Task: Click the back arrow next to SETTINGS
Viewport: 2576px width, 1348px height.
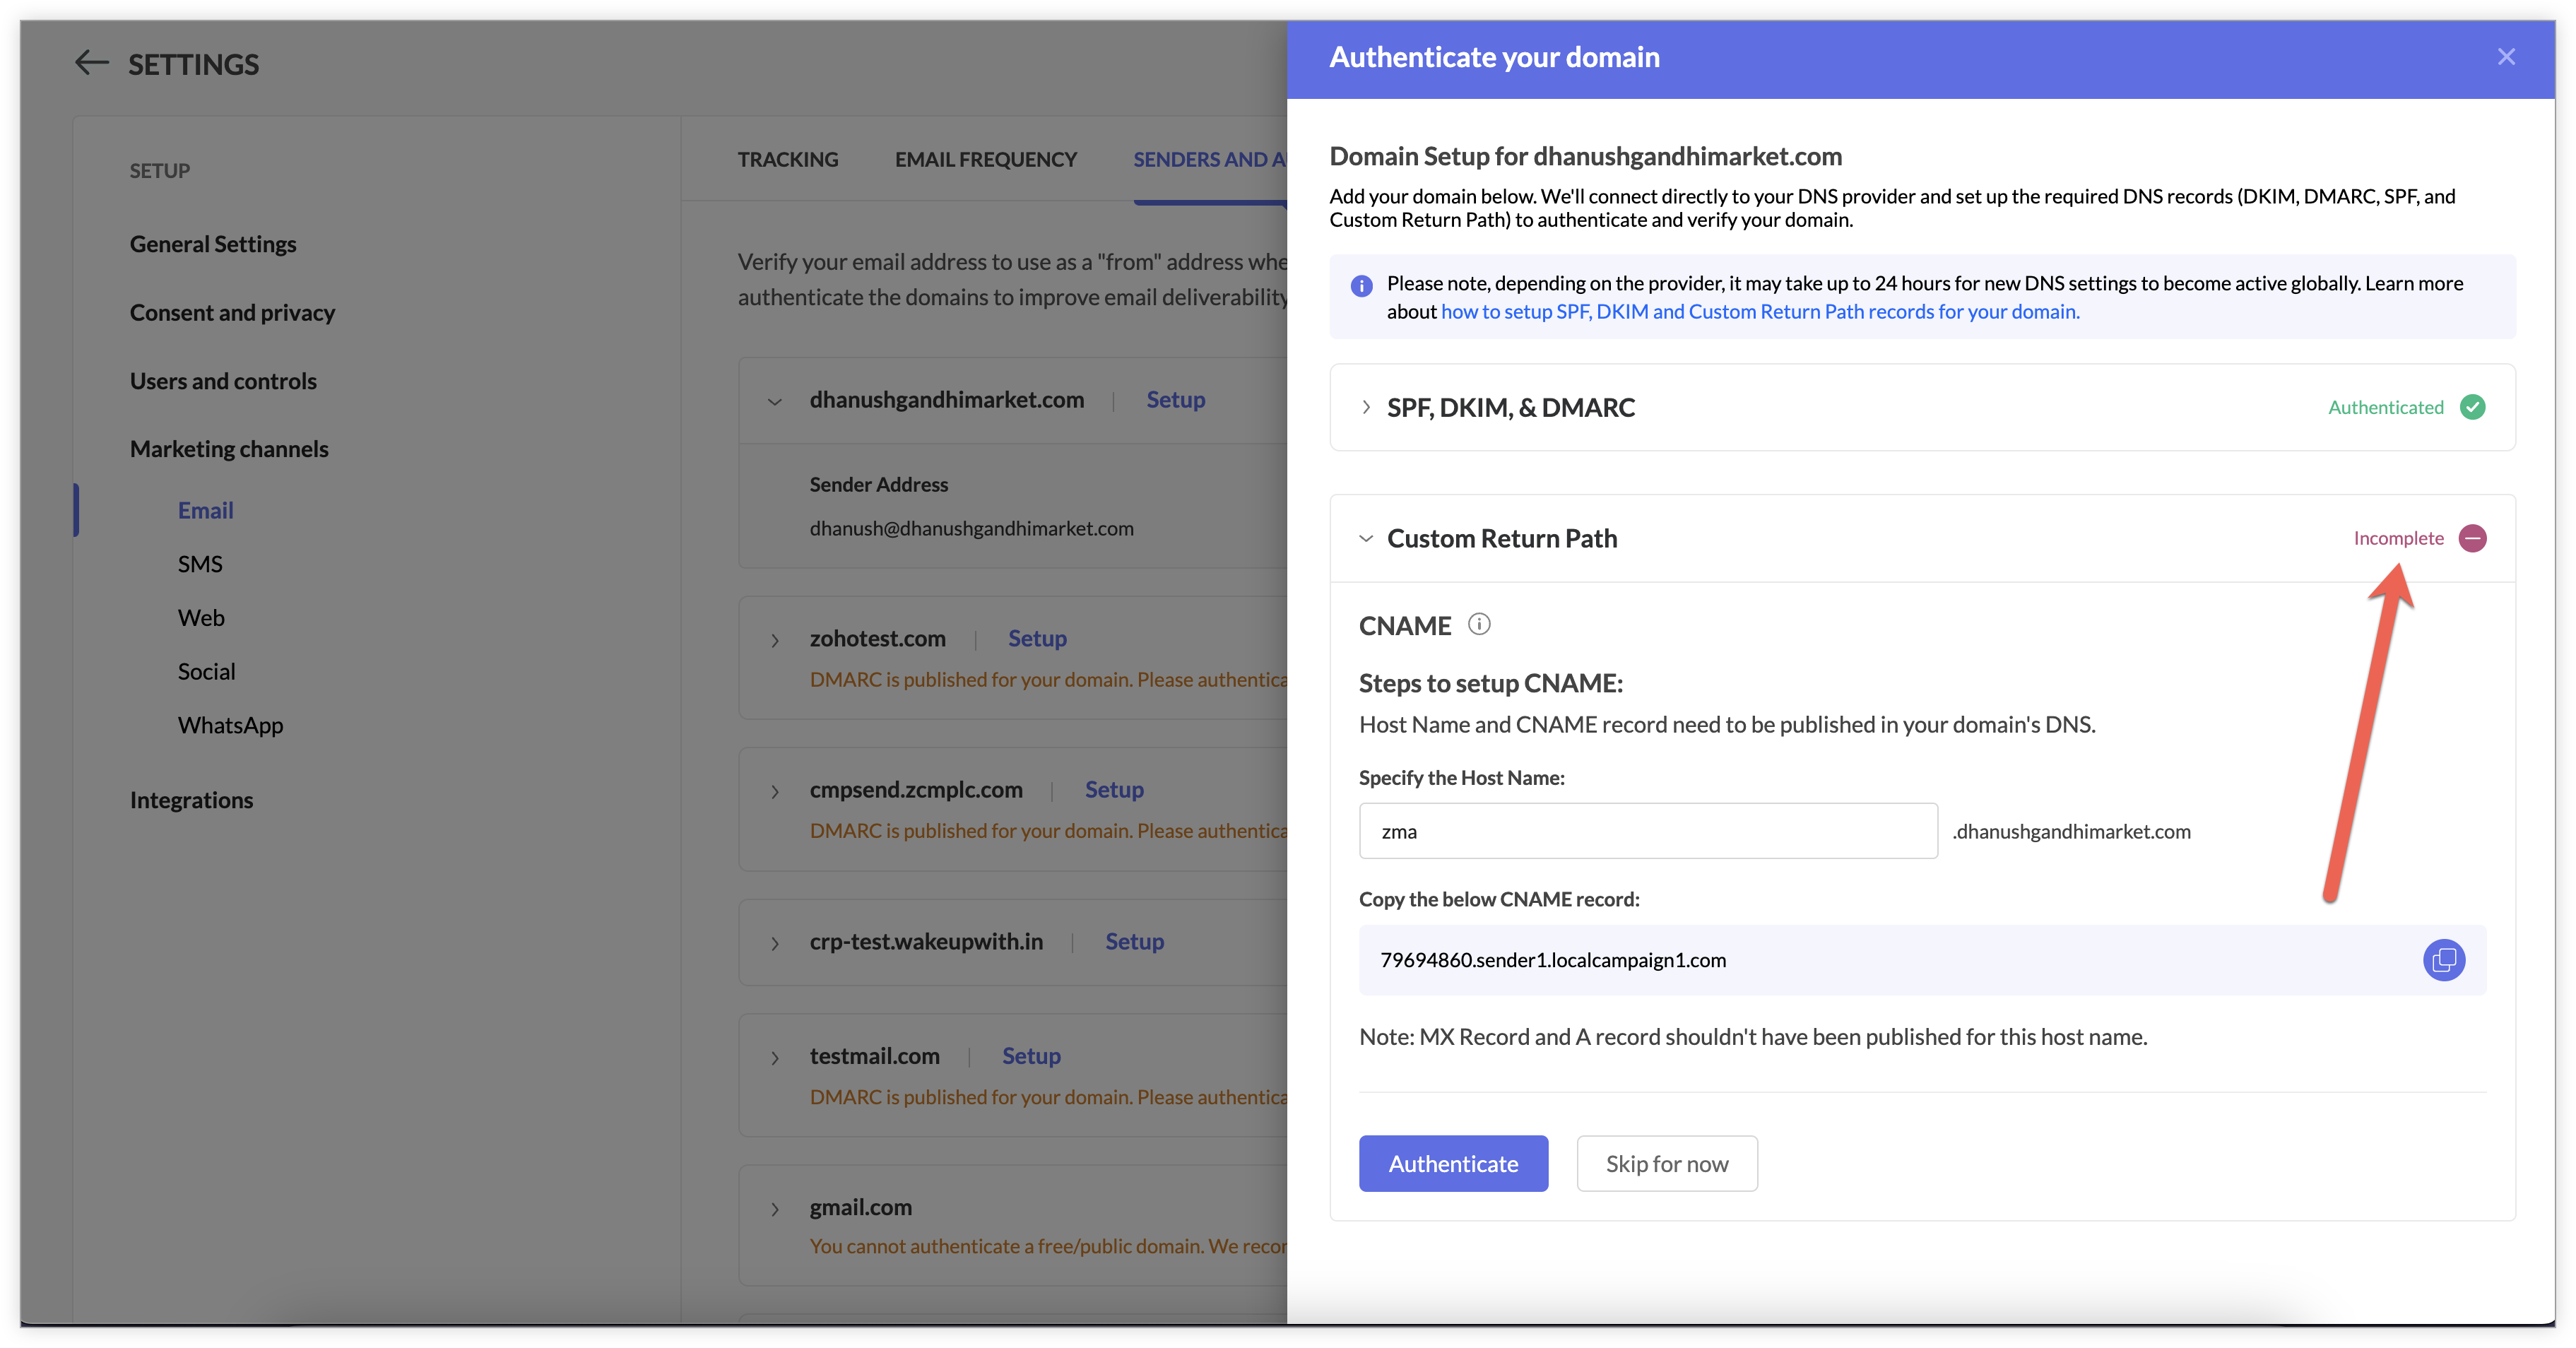Action: pos(91,63)
